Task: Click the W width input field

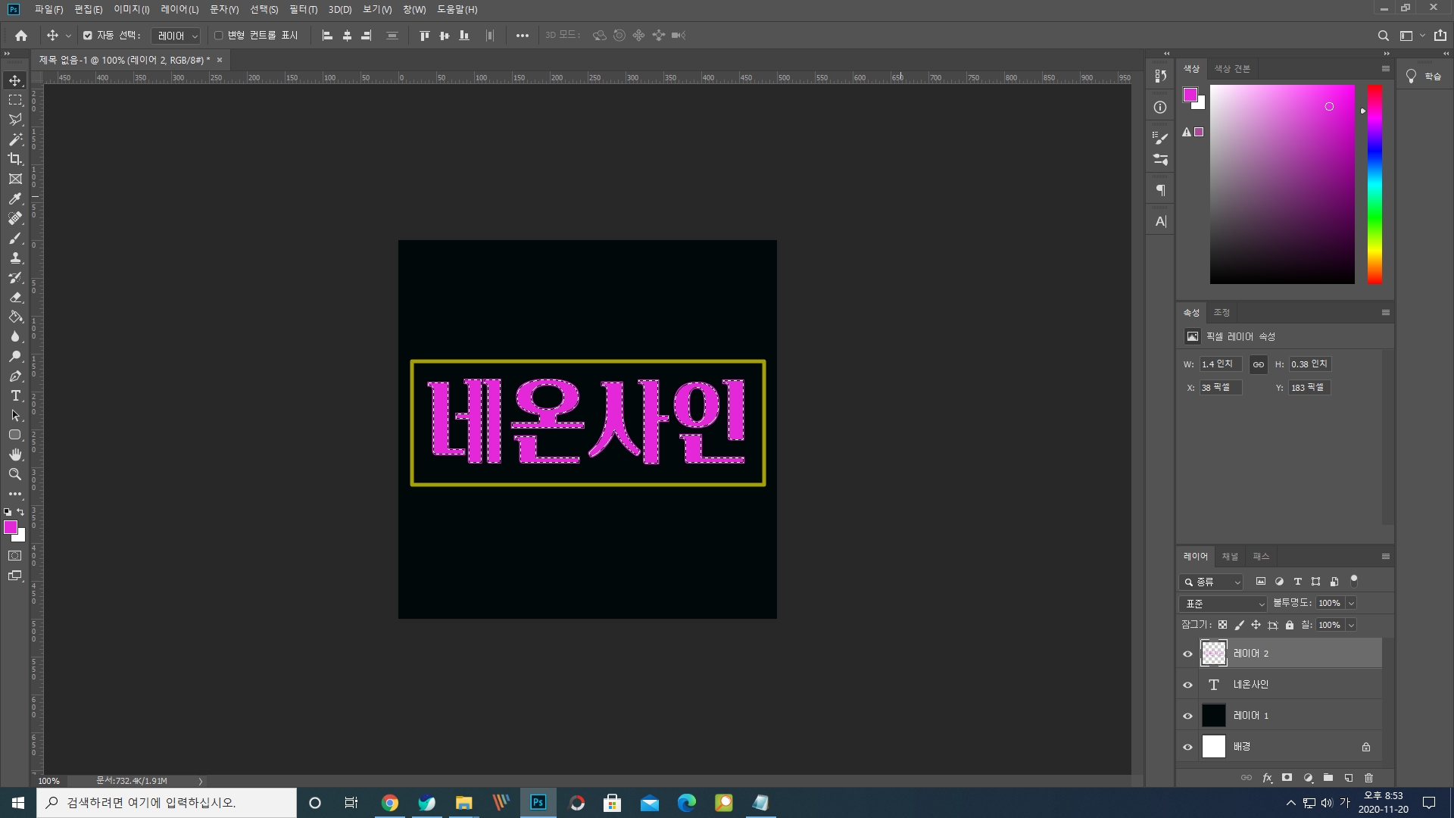Action: point(1219,364)
